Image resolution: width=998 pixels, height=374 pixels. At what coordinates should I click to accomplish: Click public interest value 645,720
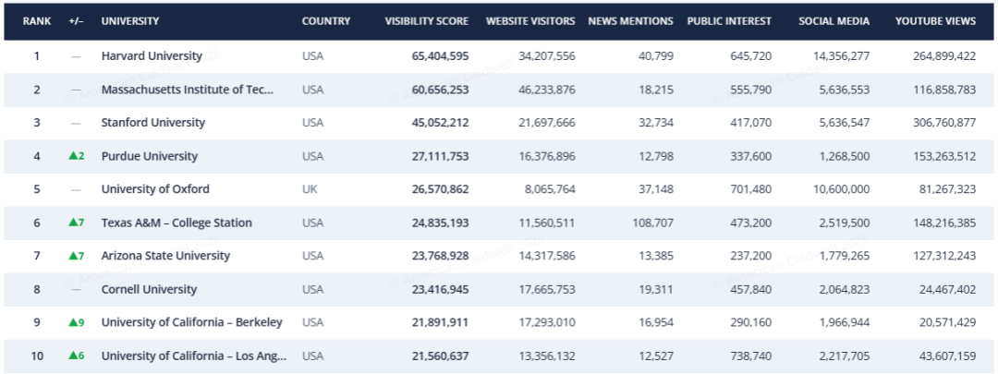(752, 56)
